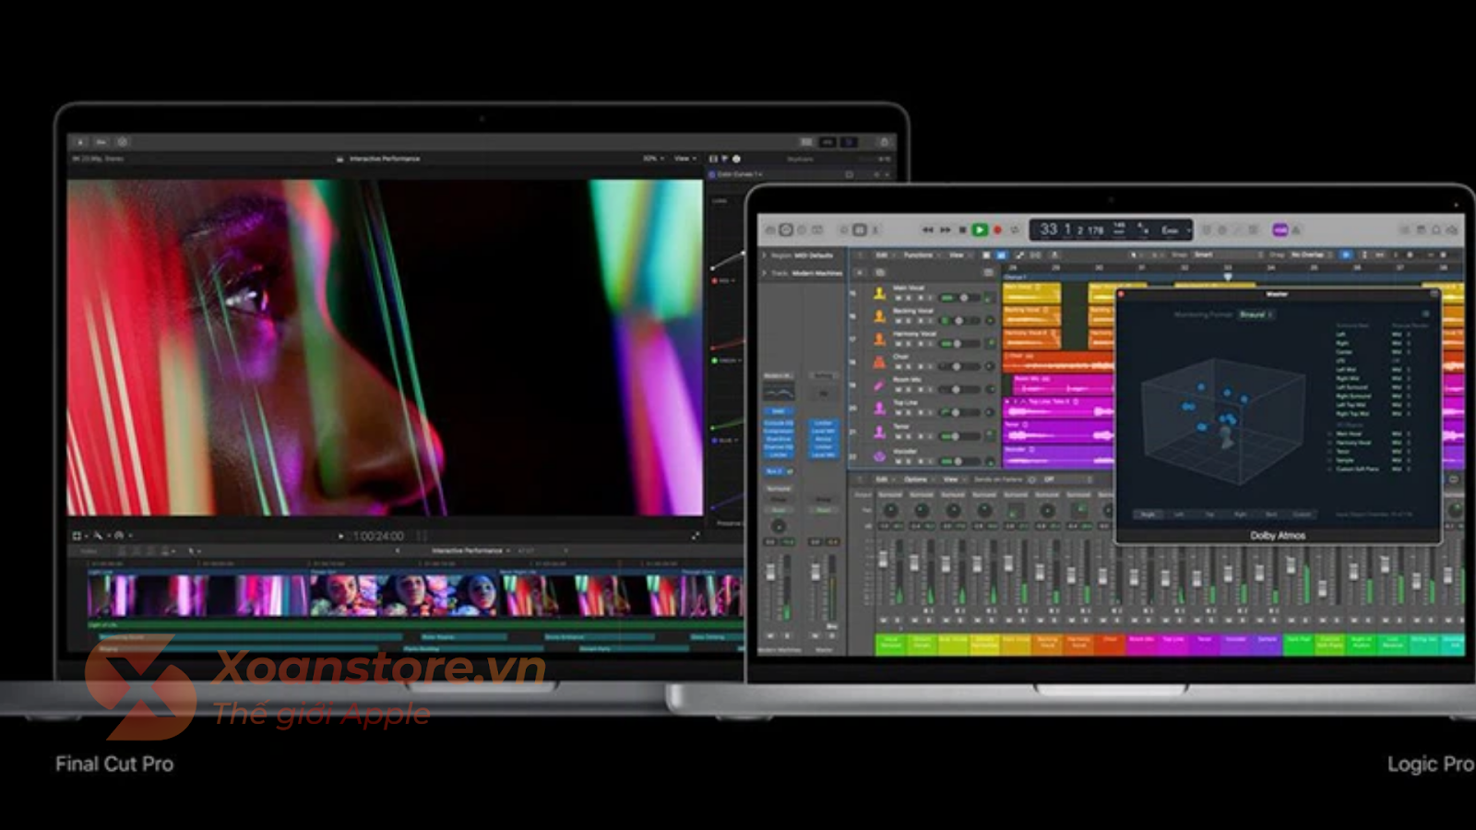This screenshot has height=830, width=1476.
Task: Click the Fast Forward button in Logic Pro
Action: [945, 230]
